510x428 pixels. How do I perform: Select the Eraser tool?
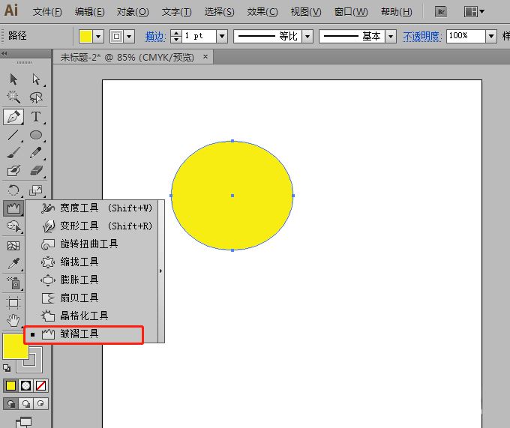36,170
